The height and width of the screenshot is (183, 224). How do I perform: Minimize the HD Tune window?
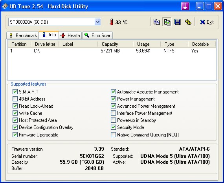(199, 6)
